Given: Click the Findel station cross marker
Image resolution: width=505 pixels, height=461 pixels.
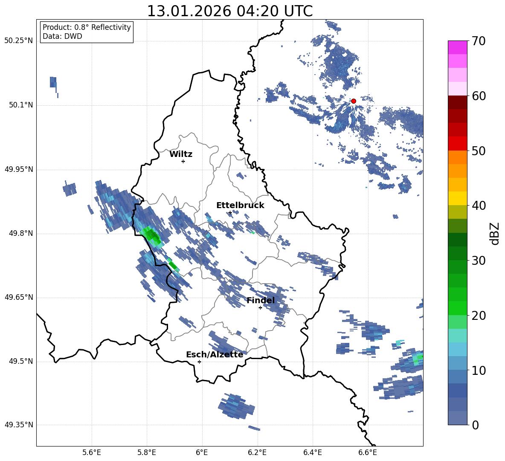Looking at the screenshot, I should 260,308.
